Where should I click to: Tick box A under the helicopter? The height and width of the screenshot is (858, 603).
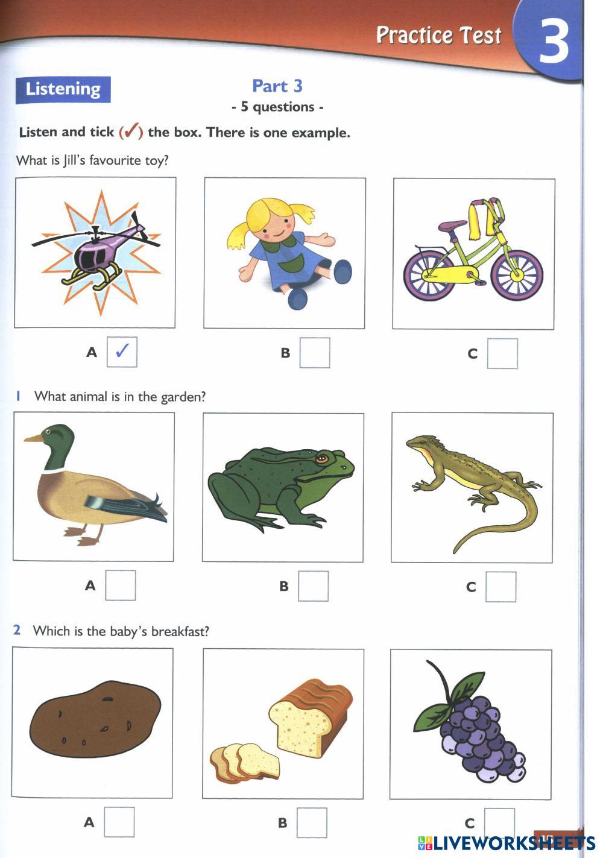(x=122, y=352)
